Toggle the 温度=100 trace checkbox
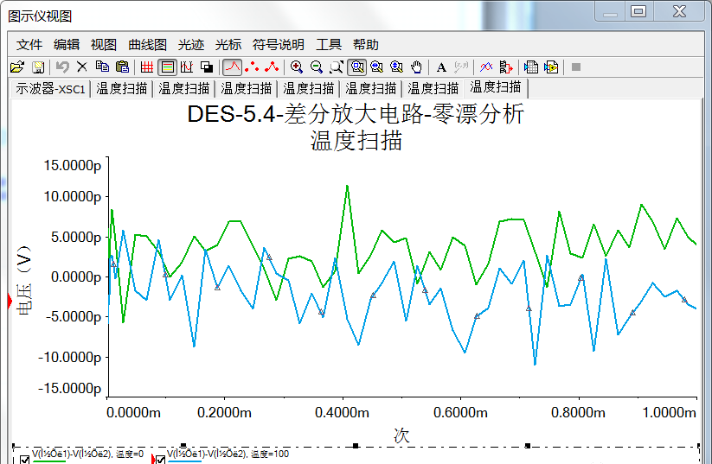Image resolution: width=712 pixels, height=464 pixels. tap(160, 460)
